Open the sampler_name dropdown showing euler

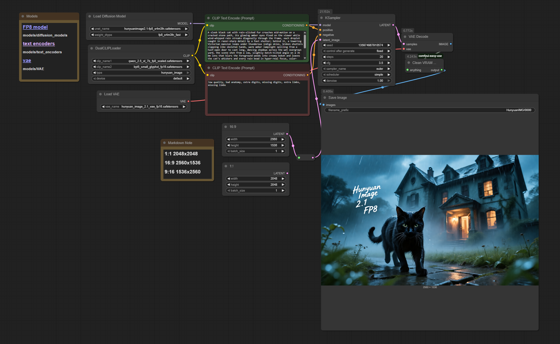pyautogui.click(x=357, y=69)
